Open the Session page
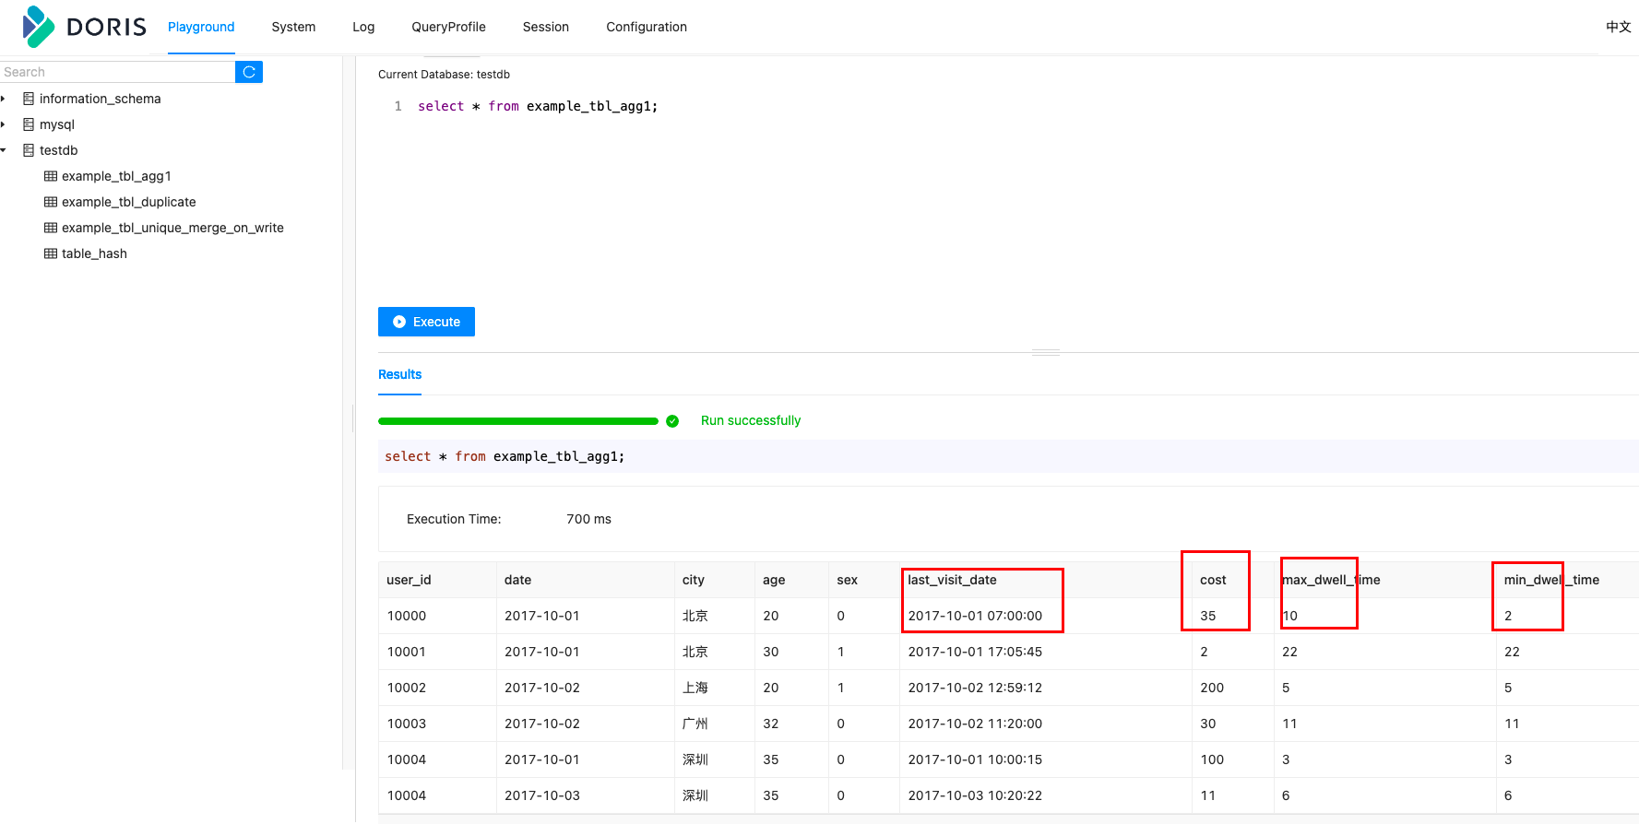Viewport: 1639px width, 824px height. 546,27
